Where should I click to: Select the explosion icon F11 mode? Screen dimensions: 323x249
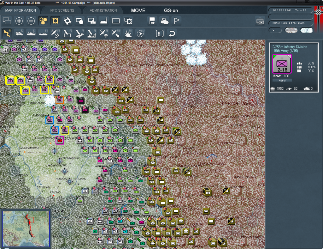point(128,33)
